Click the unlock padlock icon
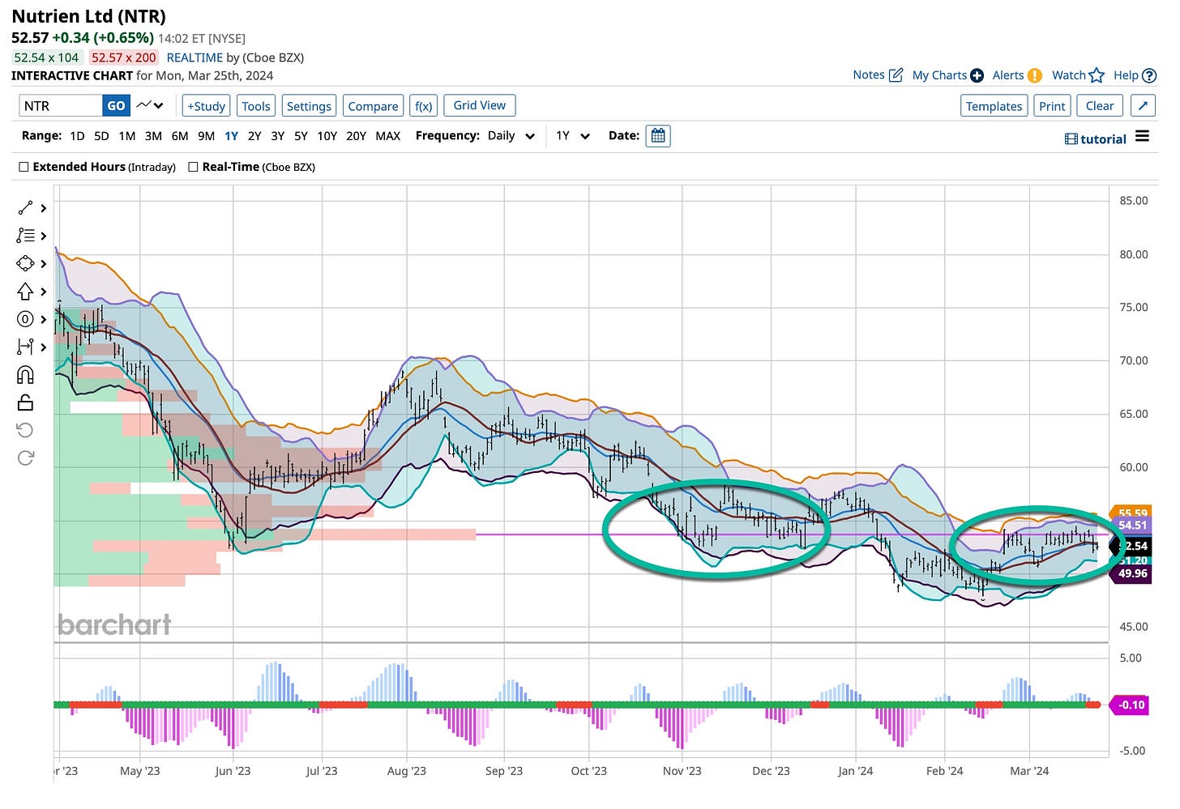 25,402
